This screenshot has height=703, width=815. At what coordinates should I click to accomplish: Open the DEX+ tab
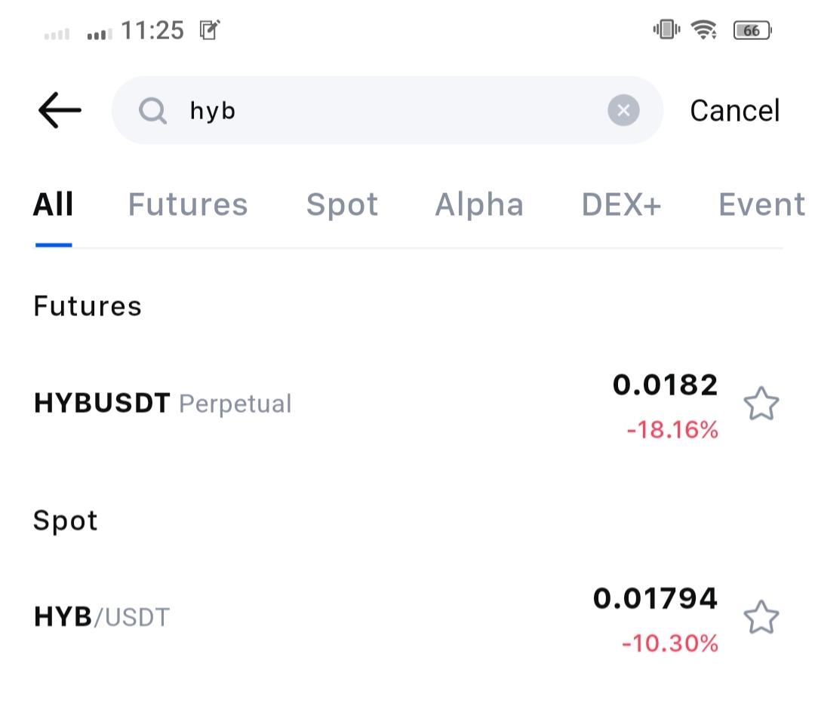point(621,204)
